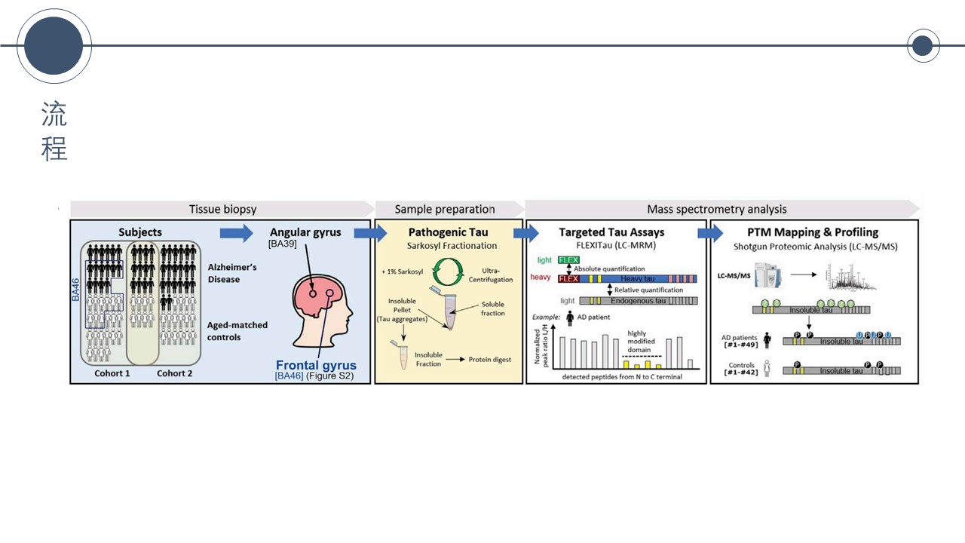Viewport: 965px width, 543px height.
Task: Click the Shotgun Proteomic Analysis subtitle
Action: click(x=814, y=247)
